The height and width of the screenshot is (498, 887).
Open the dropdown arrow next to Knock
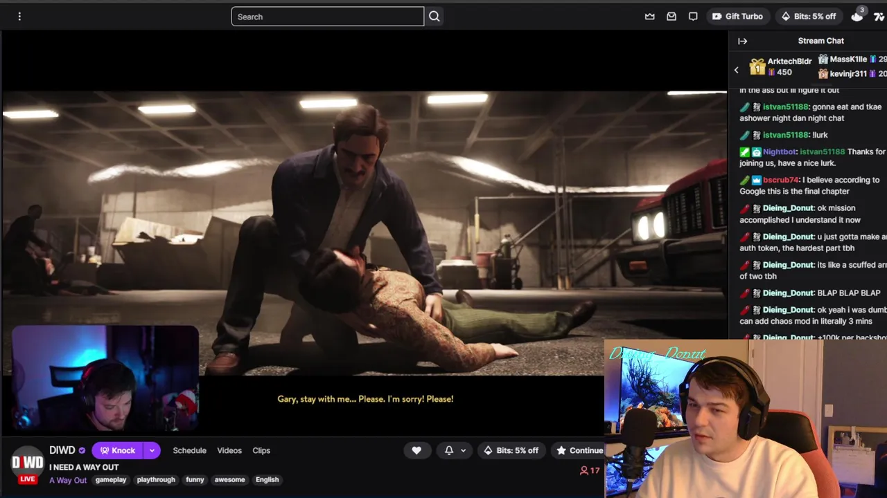[151, 450]
